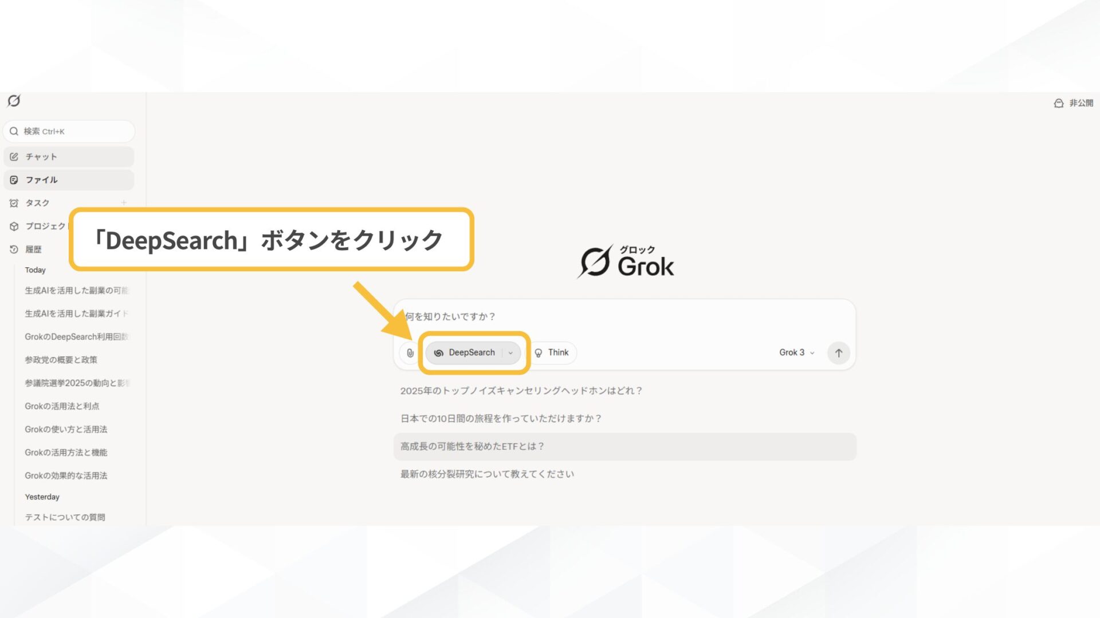Activate Think mode

[x=553, y=352]
